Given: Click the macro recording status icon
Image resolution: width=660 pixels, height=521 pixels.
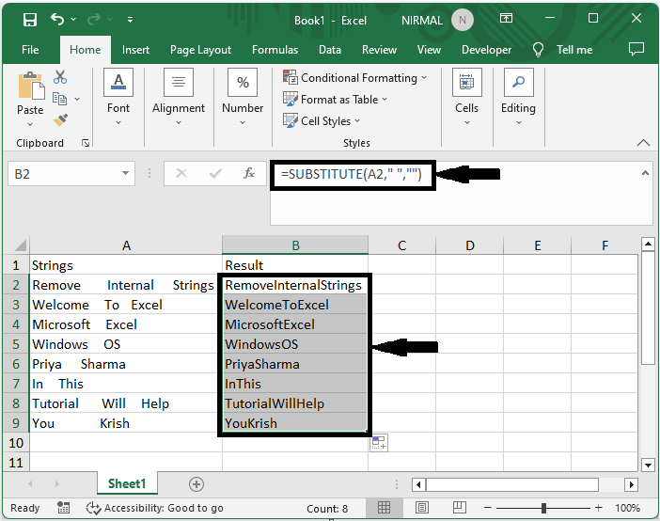Looking at the screenshot, I should point(63,508).
